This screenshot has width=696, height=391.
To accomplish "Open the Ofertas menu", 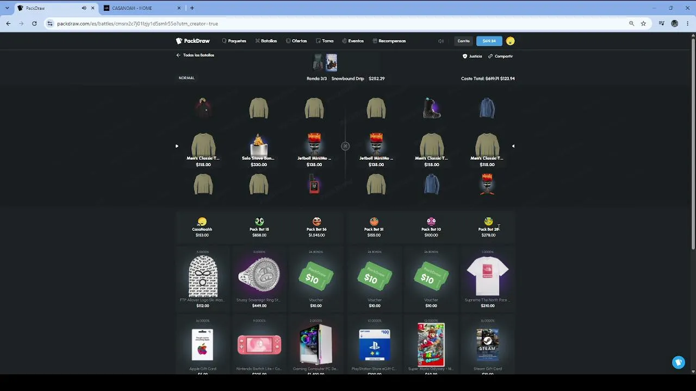I will [x=296, y=41].
